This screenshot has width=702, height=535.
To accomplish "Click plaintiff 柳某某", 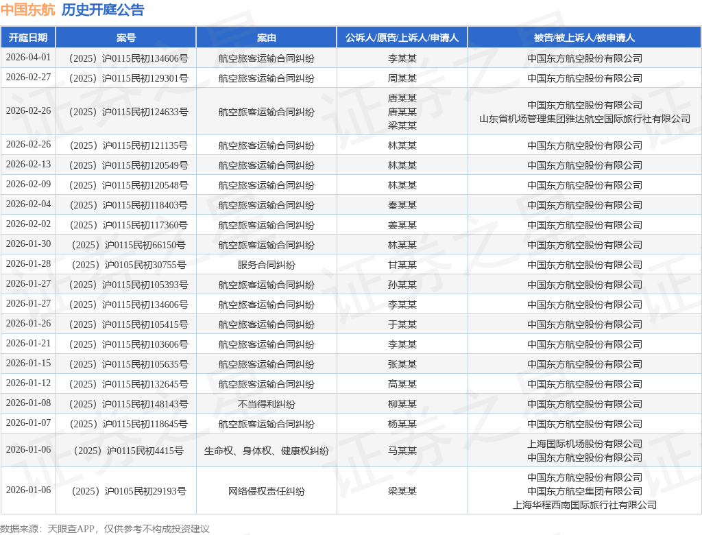I will click(402, 404).
